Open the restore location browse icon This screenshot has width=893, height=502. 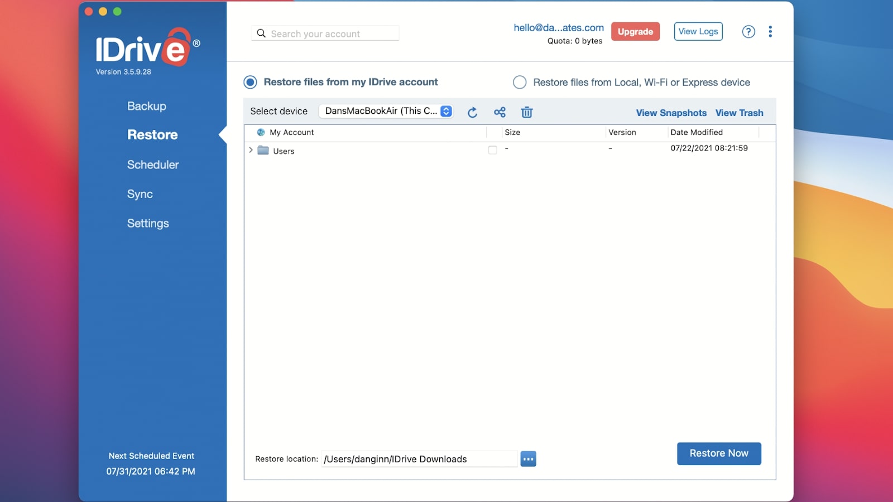tap(528, 458)
